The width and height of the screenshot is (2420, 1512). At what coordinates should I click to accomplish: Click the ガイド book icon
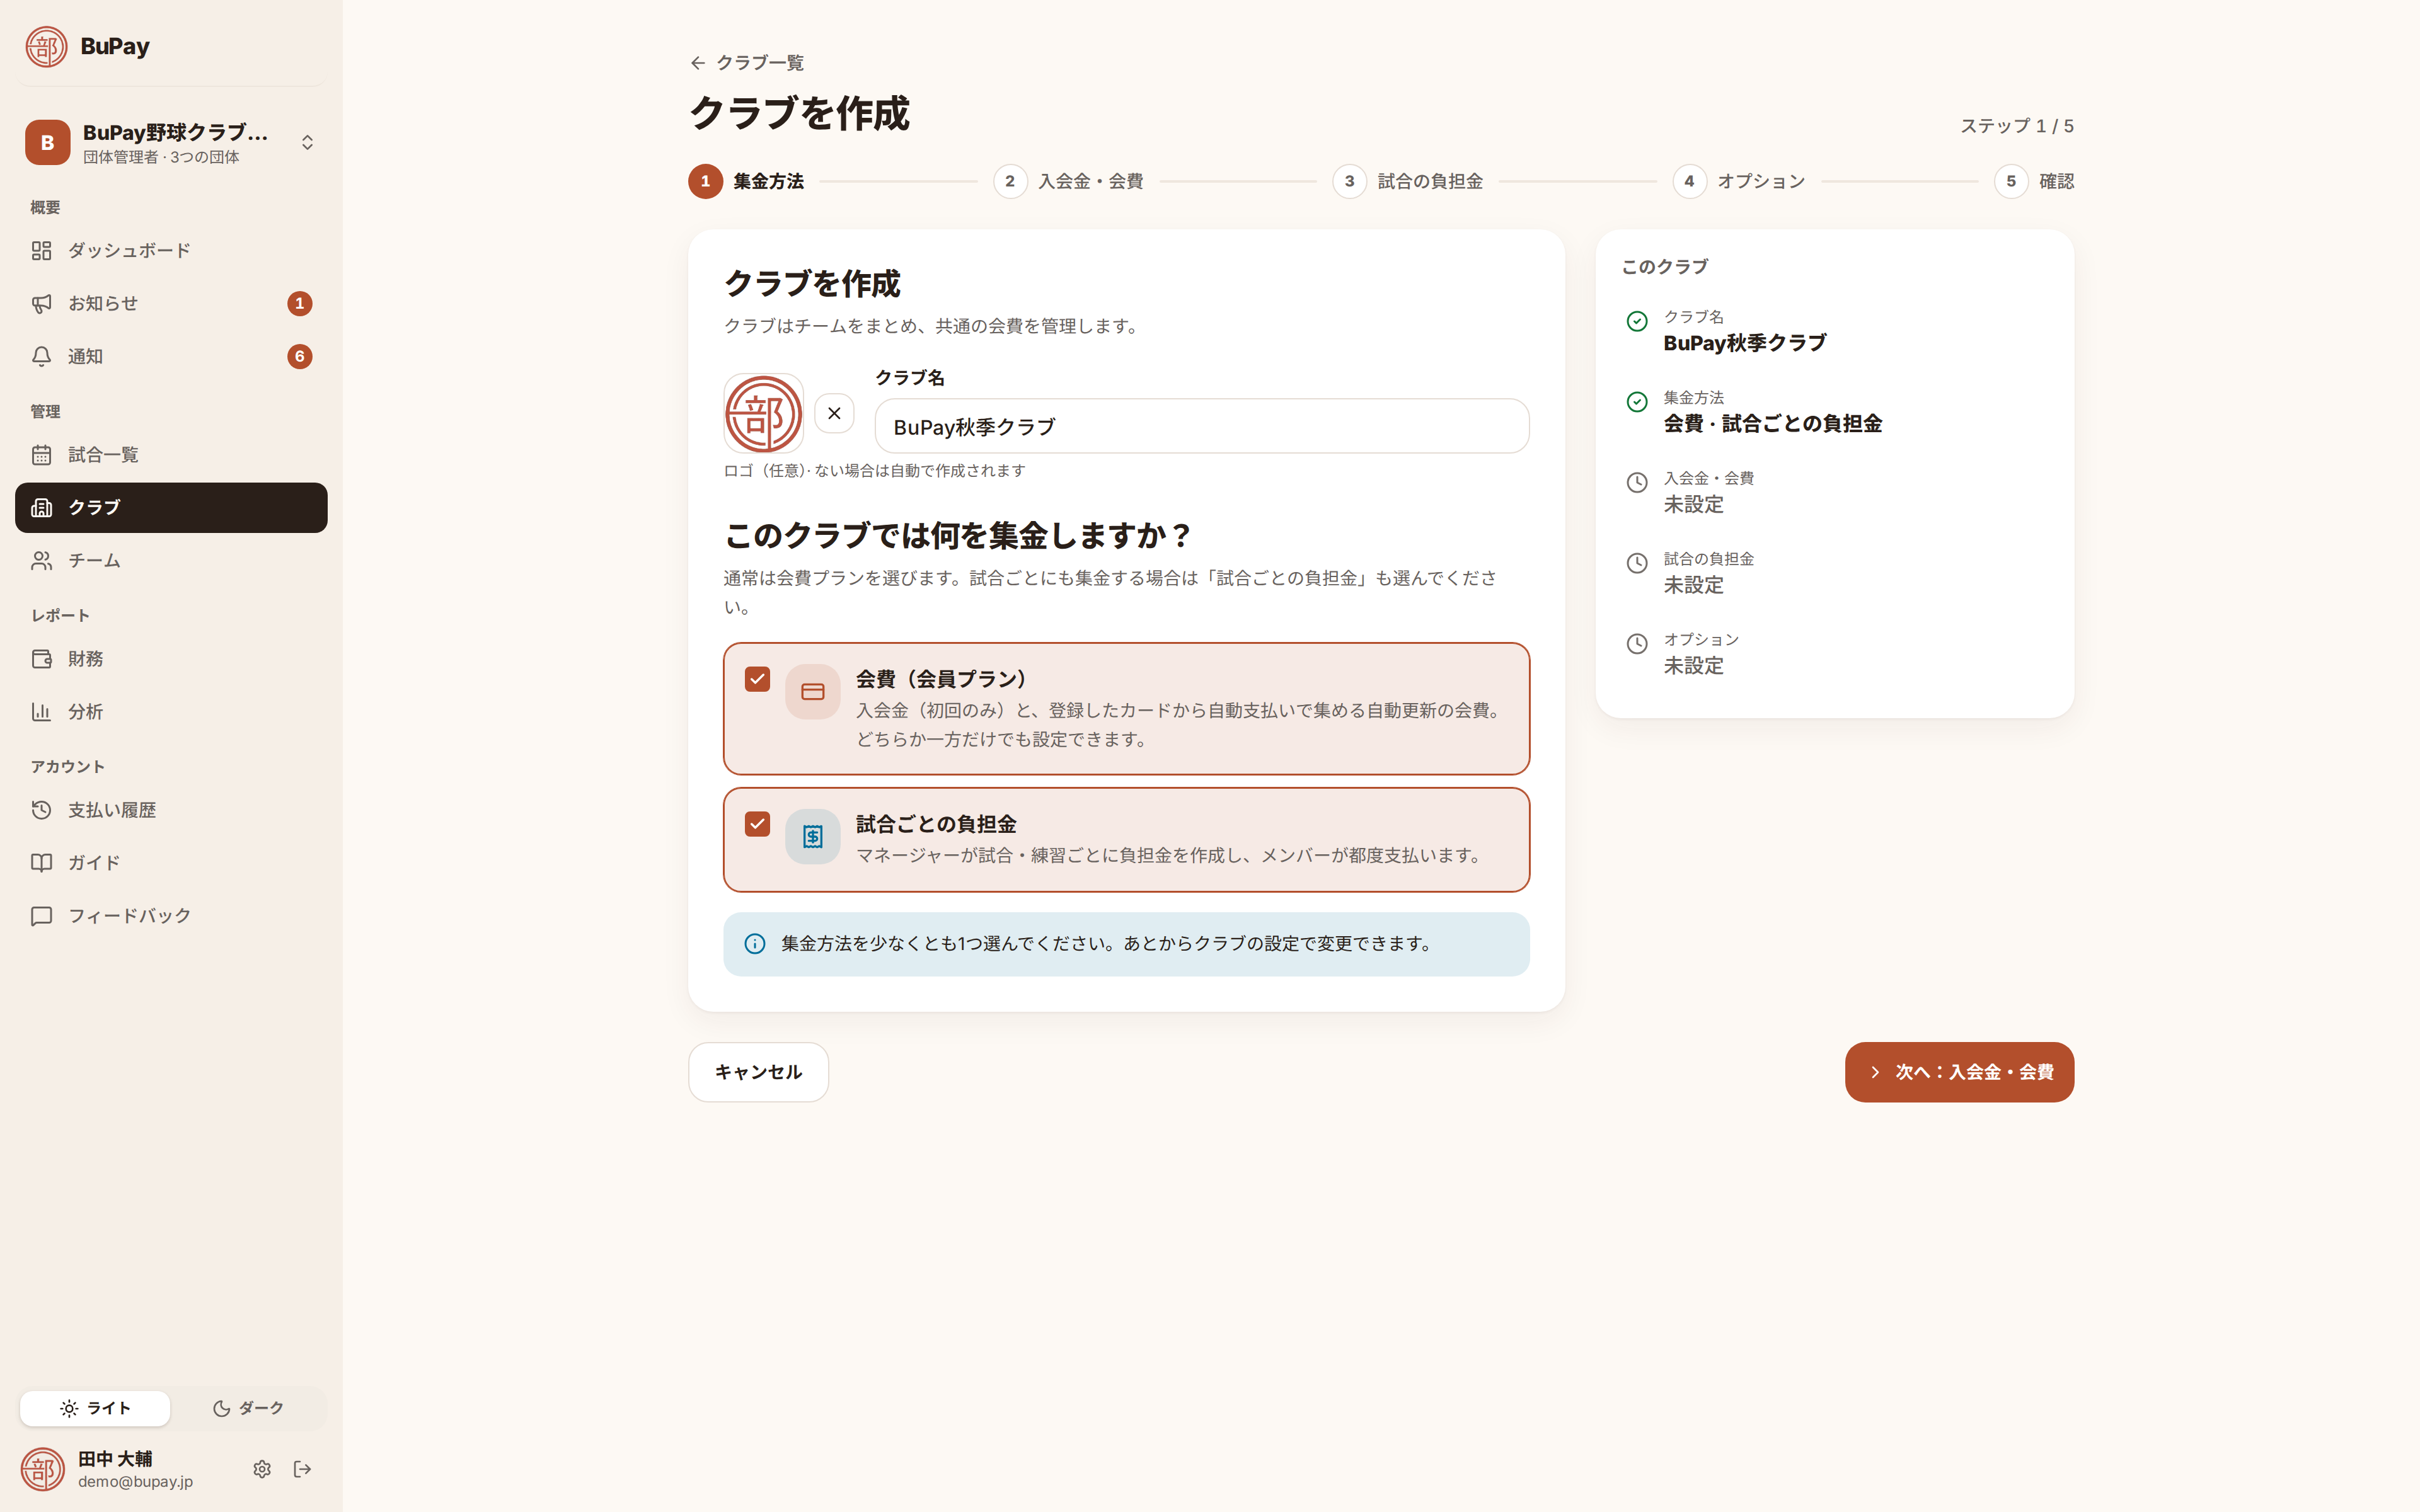point(41,862)
